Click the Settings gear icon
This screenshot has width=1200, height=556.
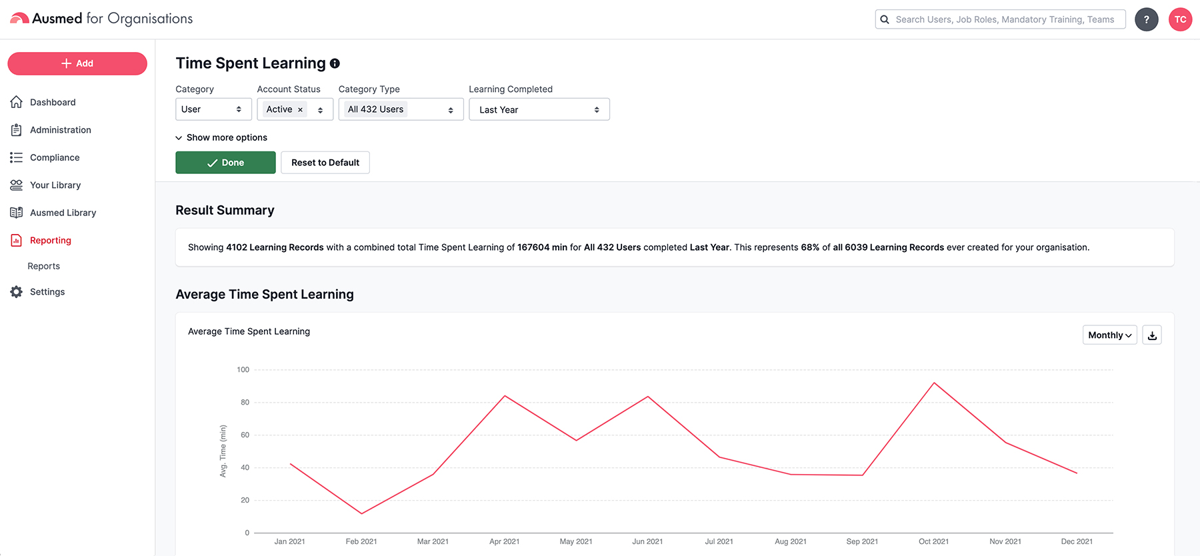17,292
